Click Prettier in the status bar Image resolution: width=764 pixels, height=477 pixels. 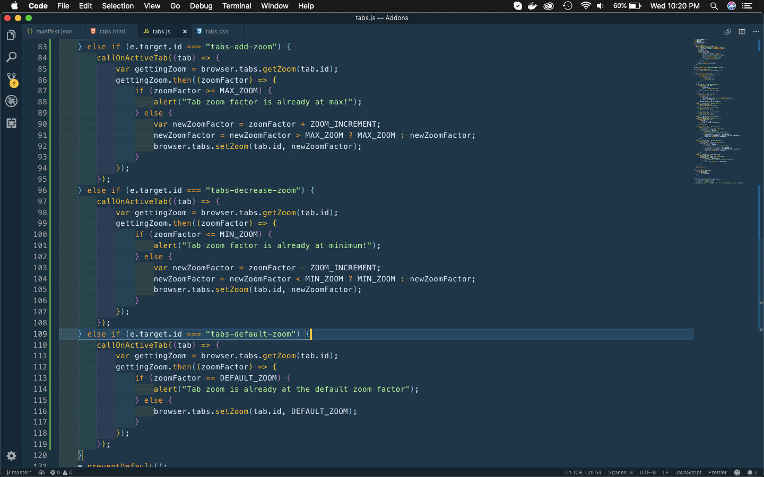coord(717,472)
